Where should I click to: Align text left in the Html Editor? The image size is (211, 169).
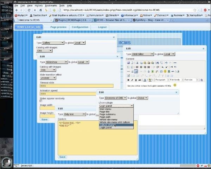point(137,67)
